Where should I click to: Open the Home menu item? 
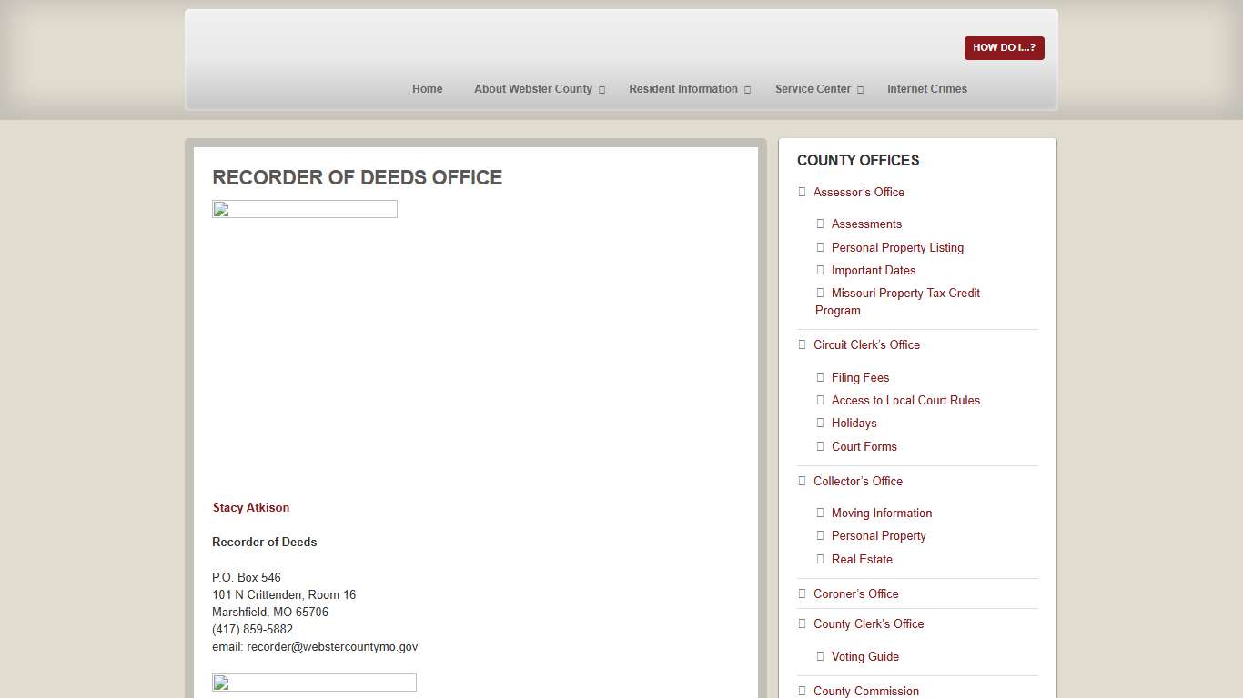pos(427,88)
